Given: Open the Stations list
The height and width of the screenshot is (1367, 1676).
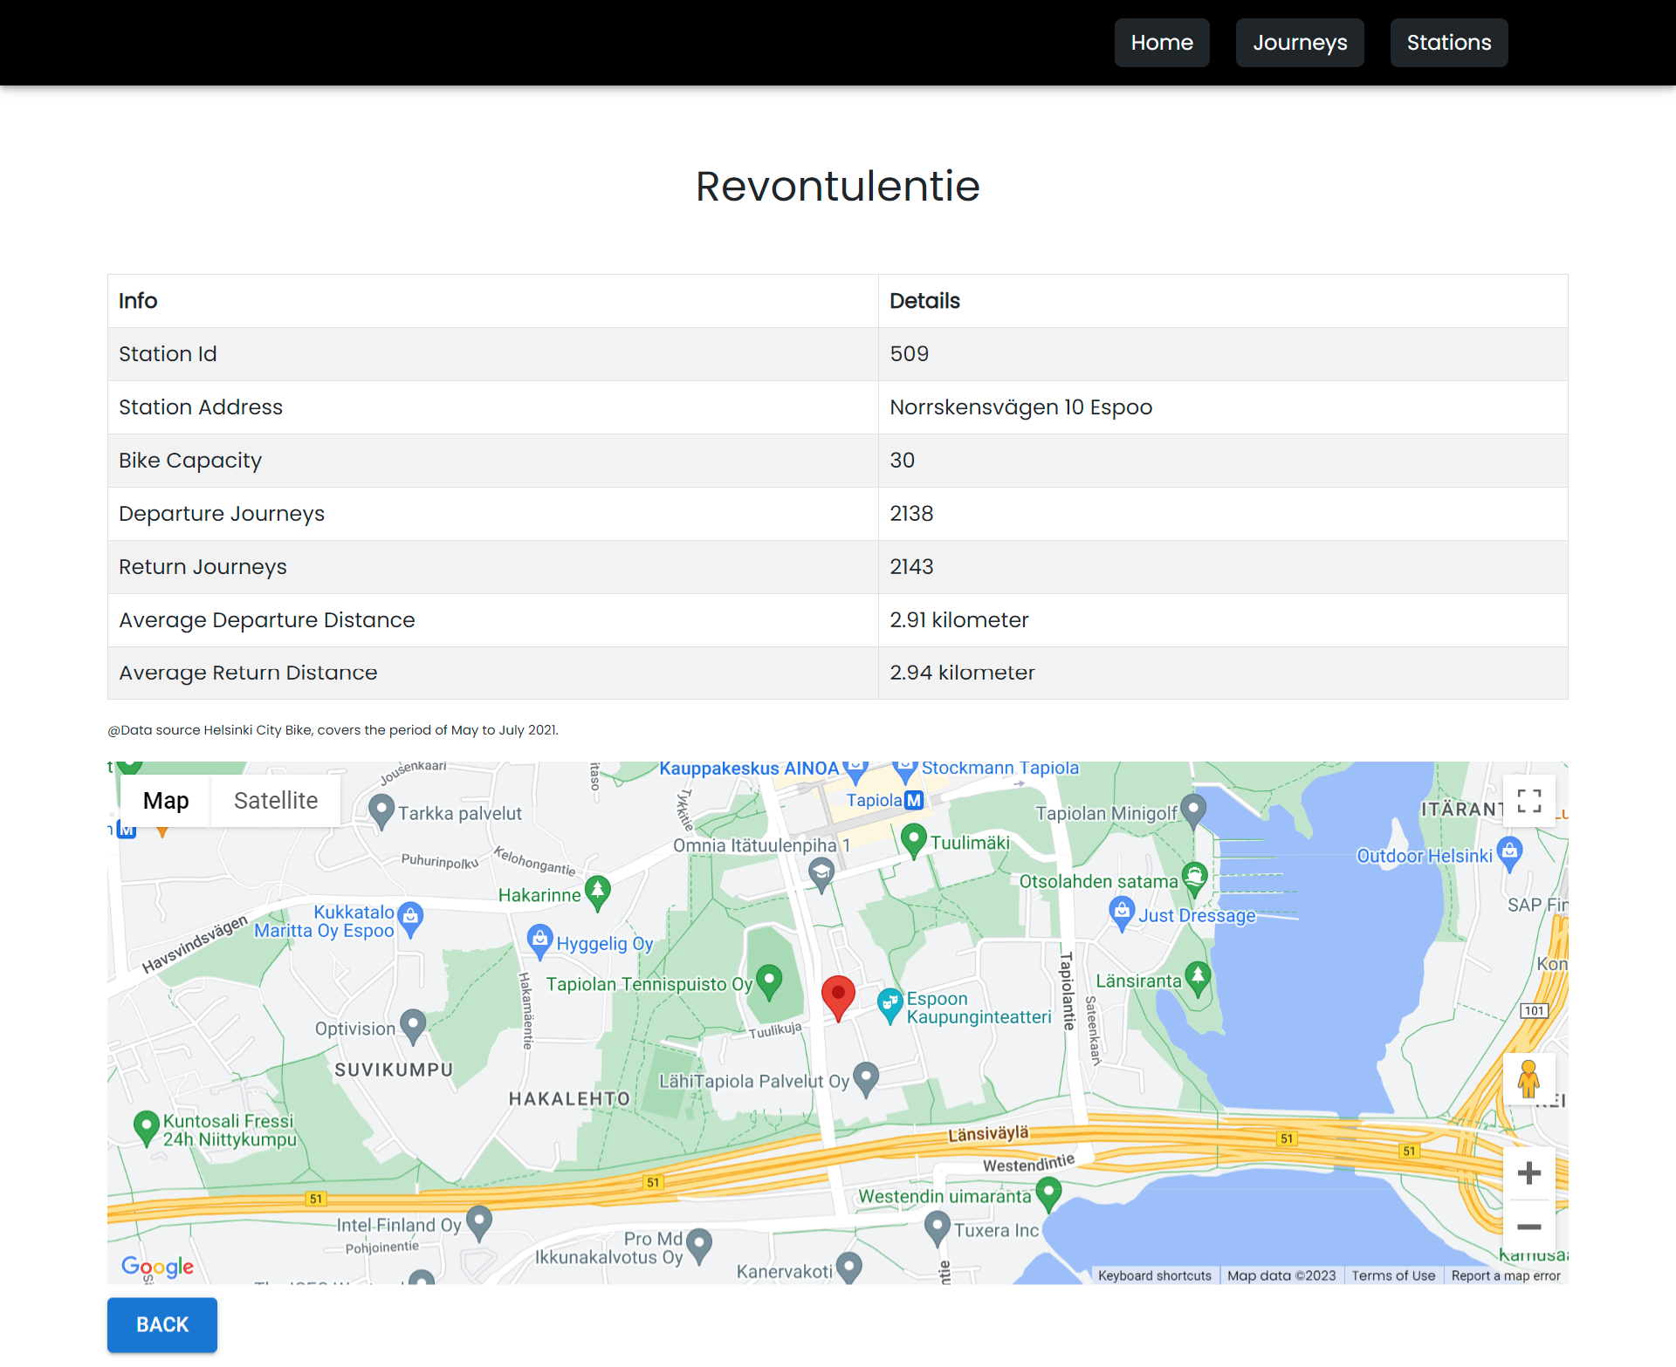Looking at the screenshot, I should point(1448,43).
